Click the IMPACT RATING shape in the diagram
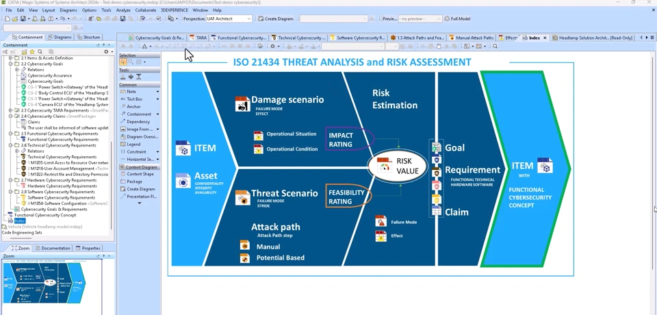This screenshot has height=315, width=657. (350, 140)
